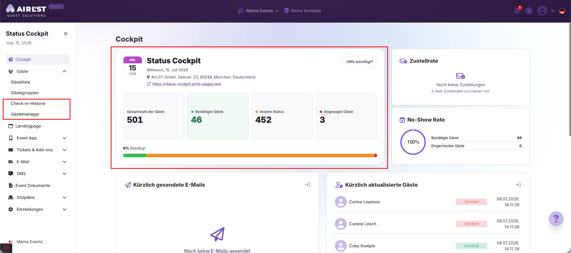Collapse the Gäste section
This screenshot has height=253, width=571.
(x=65, y=71)
